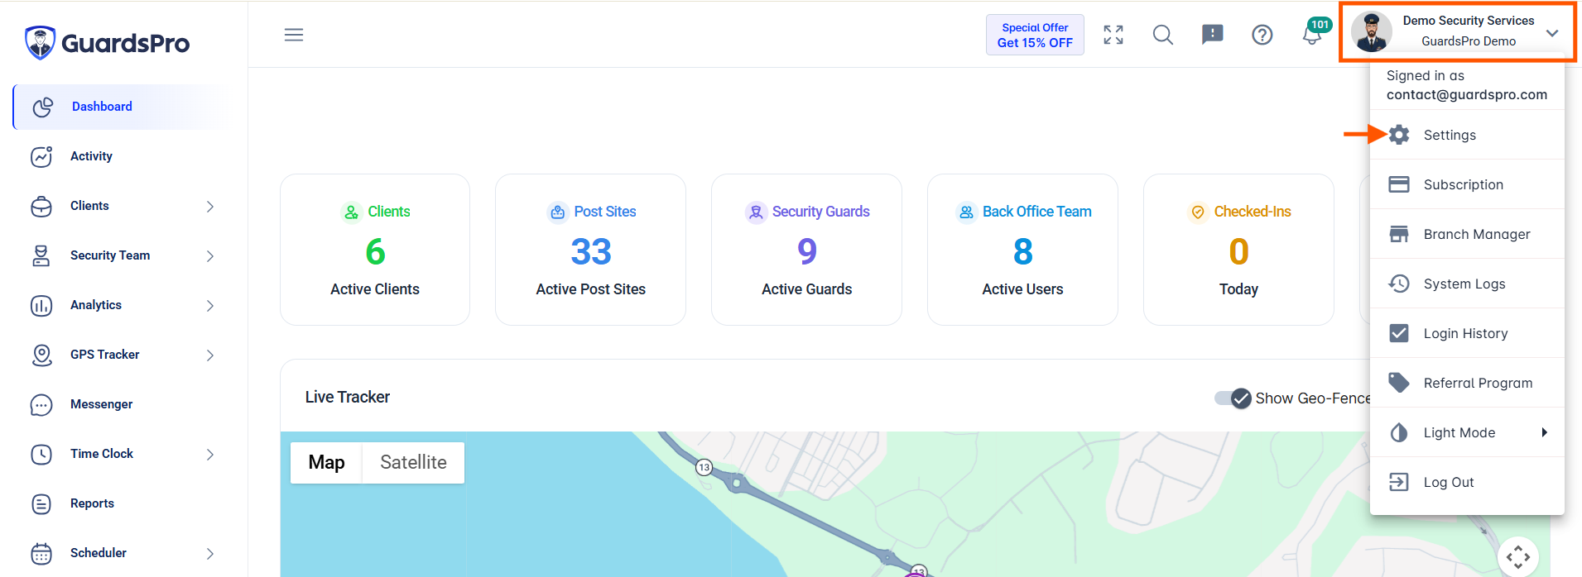Click the Log Out exit icon

coord(1399,482)
